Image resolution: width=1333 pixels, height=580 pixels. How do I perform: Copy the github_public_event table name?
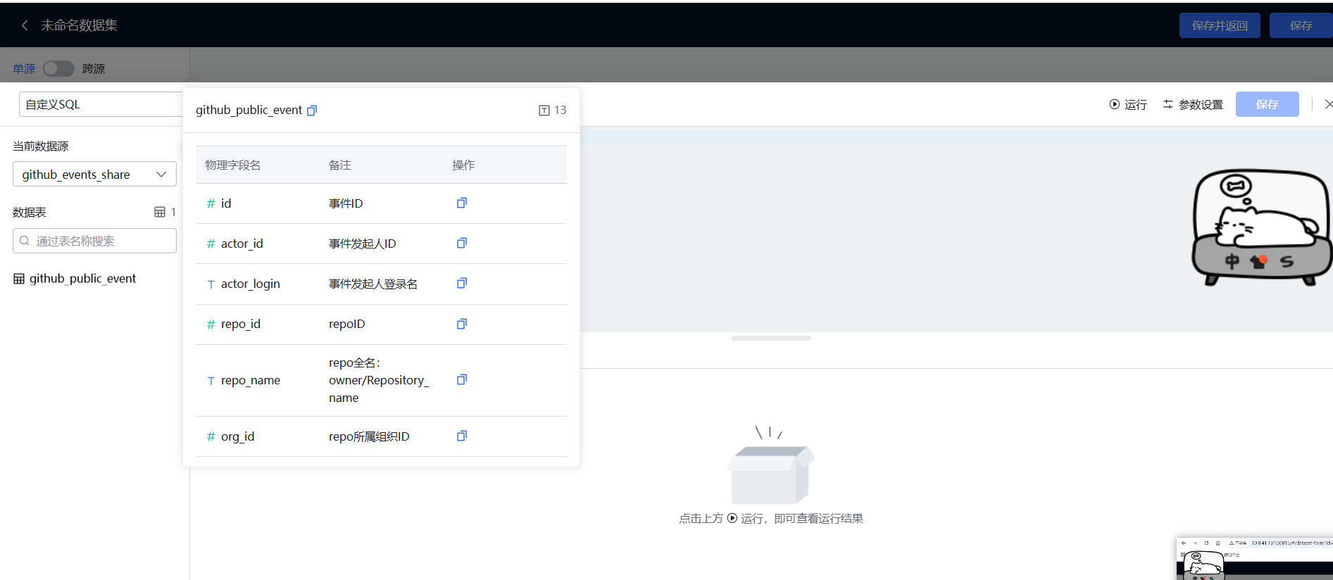312,111
